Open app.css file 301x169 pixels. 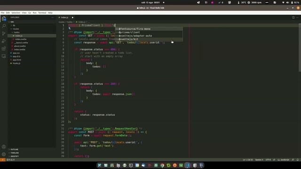pos(32,53)
